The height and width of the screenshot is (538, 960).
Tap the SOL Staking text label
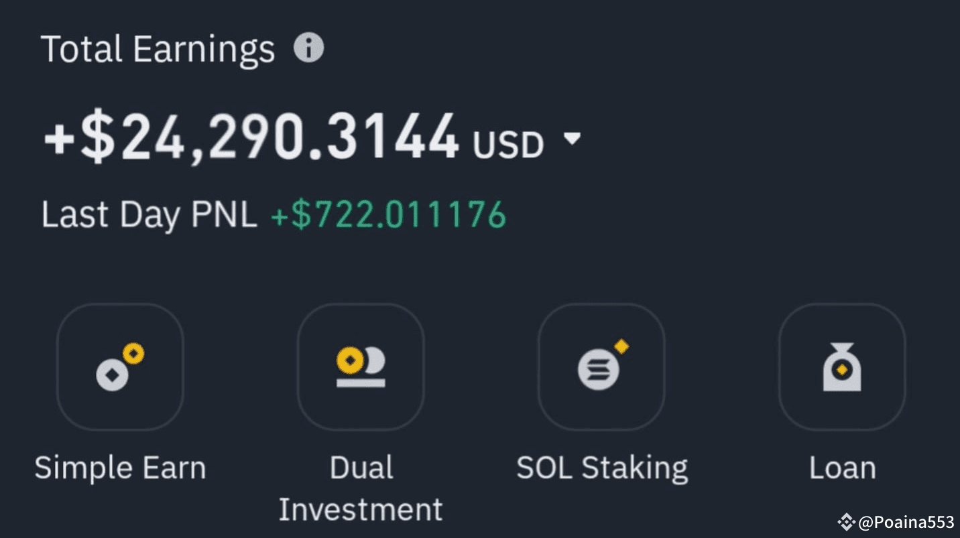pos(601,468)
